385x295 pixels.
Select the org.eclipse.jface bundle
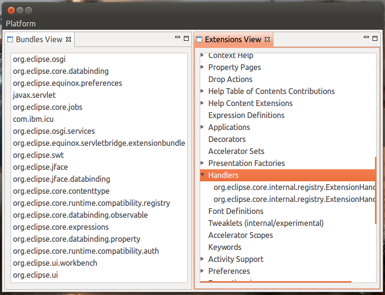pyautogui.click(x=40, y=167)
